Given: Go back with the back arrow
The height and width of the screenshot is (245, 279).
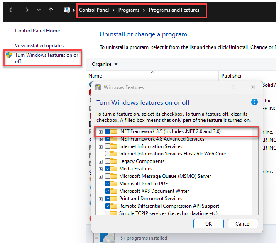Looking at the screenshot, I should 12,10.
